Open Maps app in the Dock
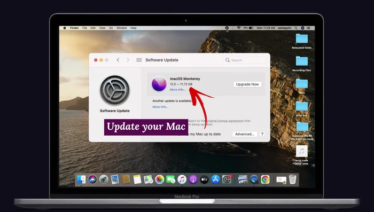 (x=149, y=179)
